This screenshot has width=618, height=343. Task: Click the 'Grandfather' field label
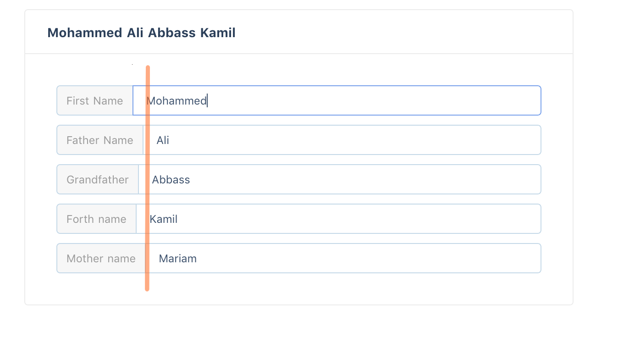pyautogui.click(x=98, y=180)
